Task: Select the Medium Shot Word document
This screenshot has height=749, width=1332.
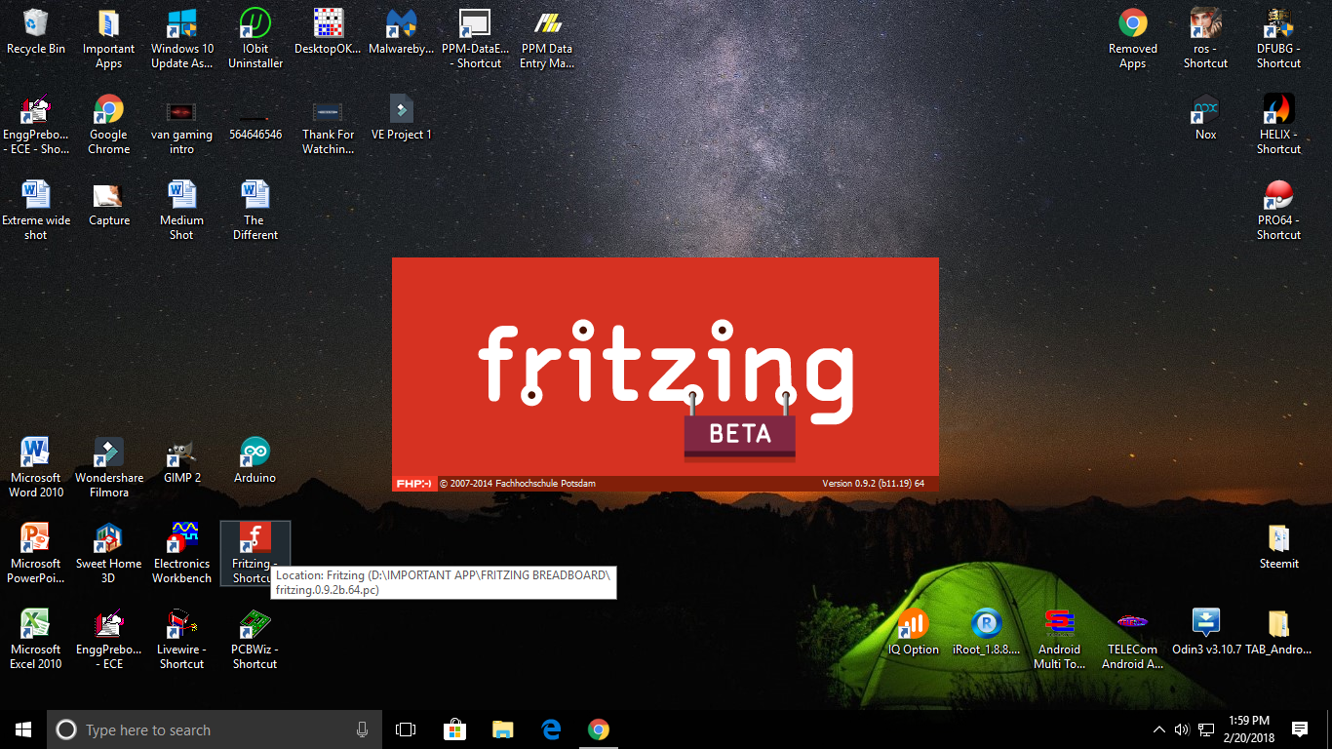Action: [x=181, y=211]
